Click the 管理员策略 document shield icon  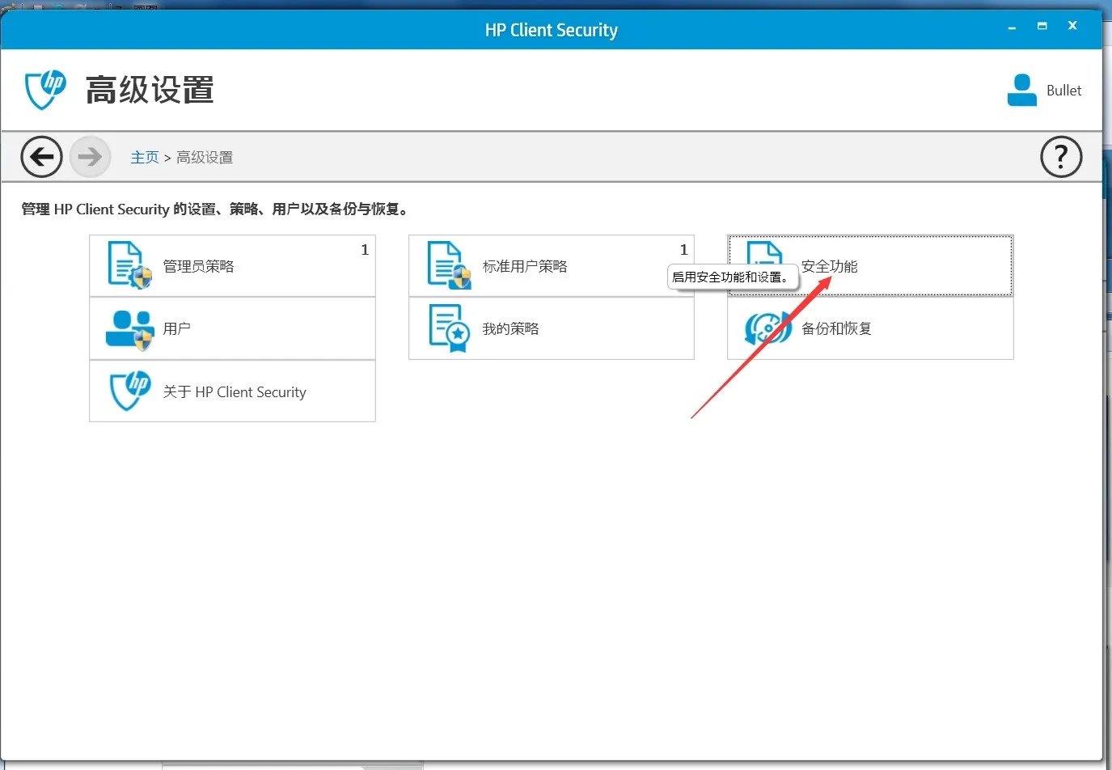point(129,265)
